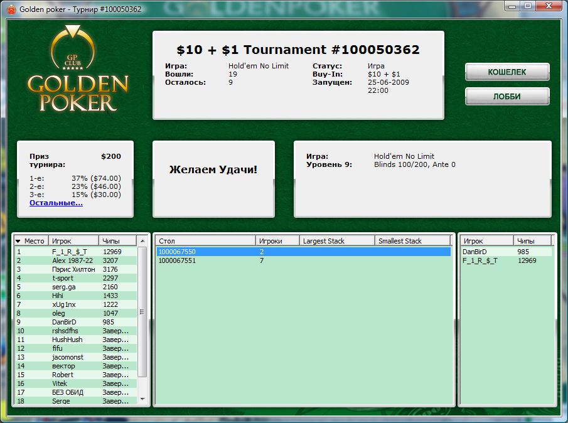The width and height of the screenshot is (568, 423).
Task: Click Игрок header in table players panel
Action: pyautogui.click(x=486, y=241)
